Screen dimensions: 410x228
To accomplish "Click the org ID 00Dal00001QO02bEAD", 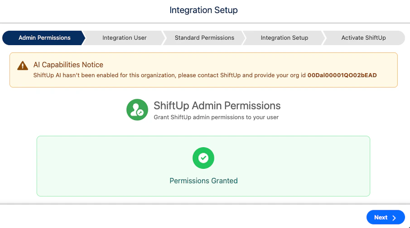I will point(342,75).
